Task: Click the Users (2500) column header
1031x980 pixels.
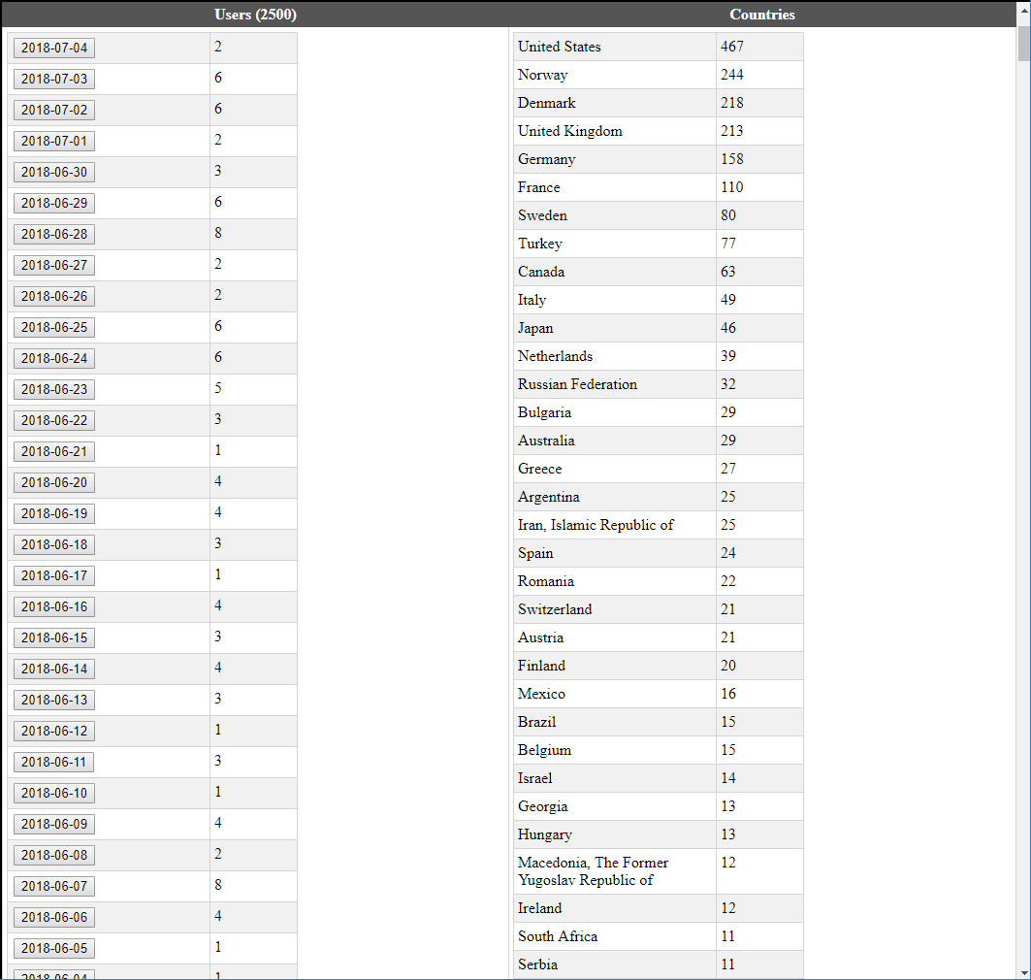Action: (255, 15)
